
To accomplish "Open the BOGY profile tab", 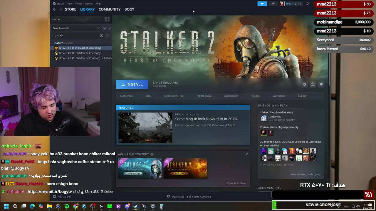I will [x=129, y=9].
